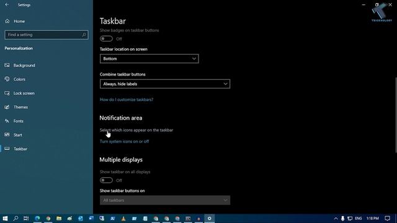The height and width of the screenshot is (223, 397).
Task: Click the ENG language indicator
Action: pos(359,219)
